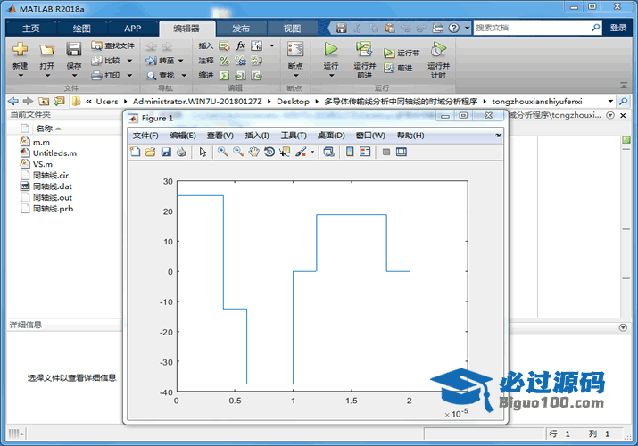Switch to the Publish tab
This screenshot has width=638, height=446.
(241, 29)
